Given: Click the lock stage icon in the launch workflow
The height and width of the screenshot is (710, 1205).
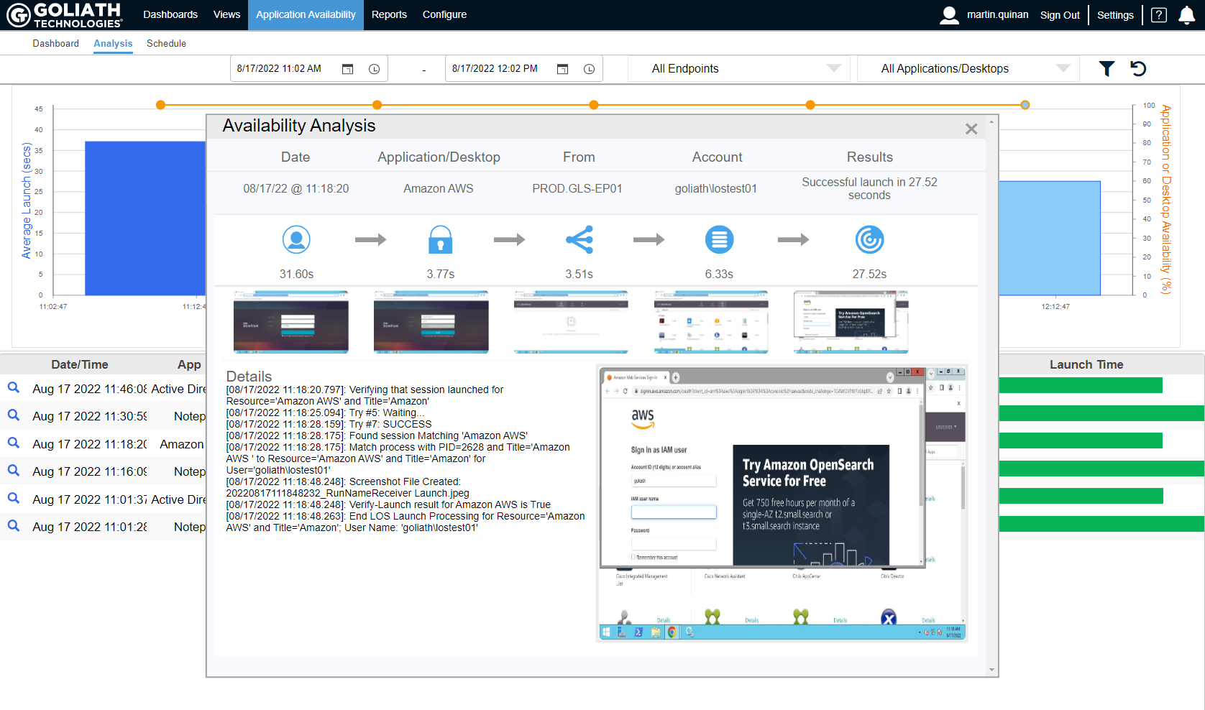Looking at the screenshot, I should coord(439,239).
